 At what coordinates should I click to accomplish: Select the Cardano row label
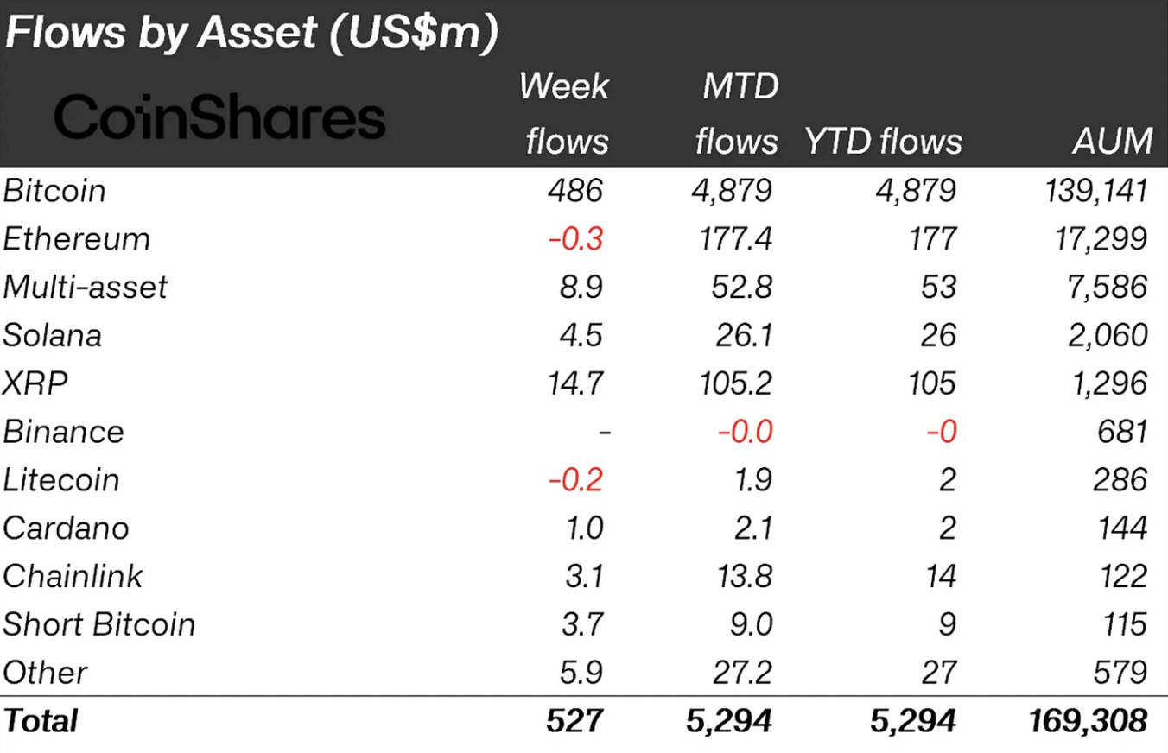66,528
